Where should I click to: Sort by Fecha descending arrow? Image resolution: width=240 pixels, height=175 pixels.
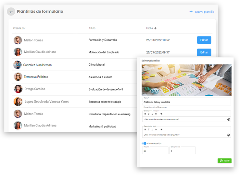[155, 28]
